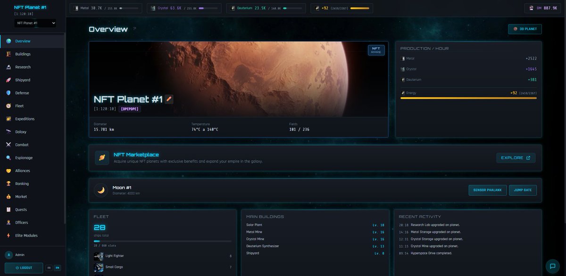
Task: Open Espionage via its magnifier icon
Action: 8,157
